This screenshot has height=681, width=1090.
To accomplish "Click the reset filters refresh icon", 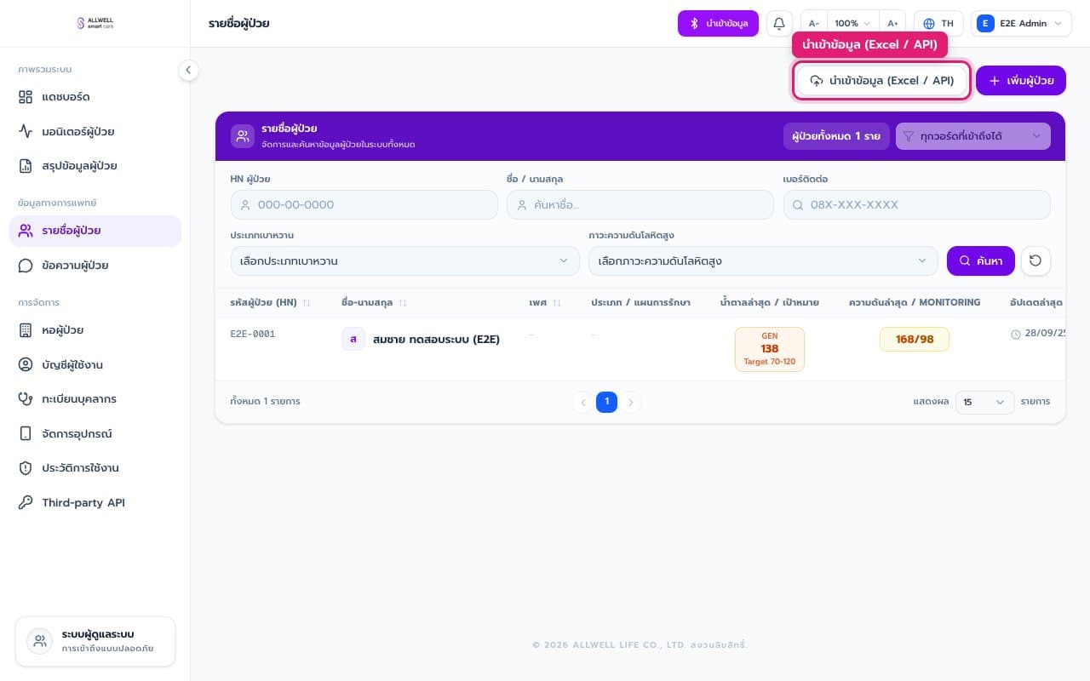I will tap(1035, 260).
